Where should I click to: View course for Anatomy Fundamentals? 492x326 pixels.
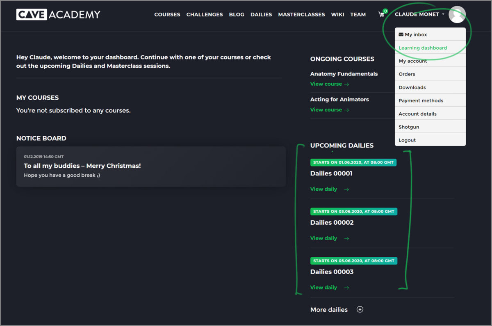coord(330,84)
